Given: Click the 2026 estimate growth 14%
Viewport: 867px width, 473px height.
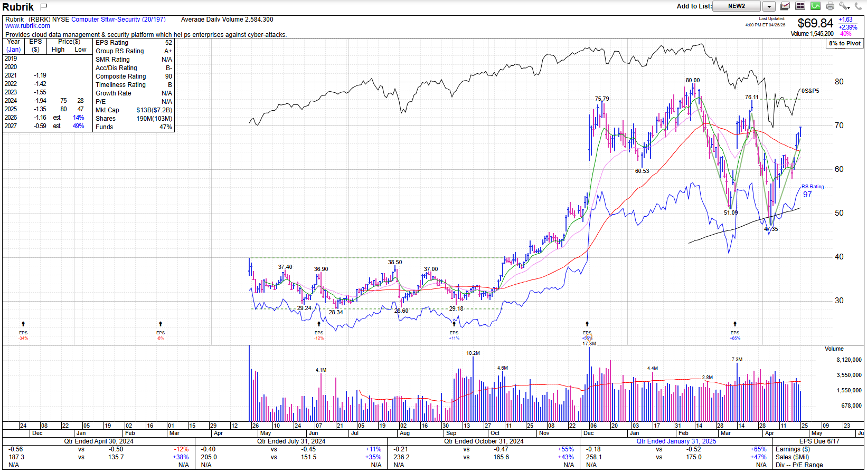Looking at the screenshot, I should (x=79, y=118).
